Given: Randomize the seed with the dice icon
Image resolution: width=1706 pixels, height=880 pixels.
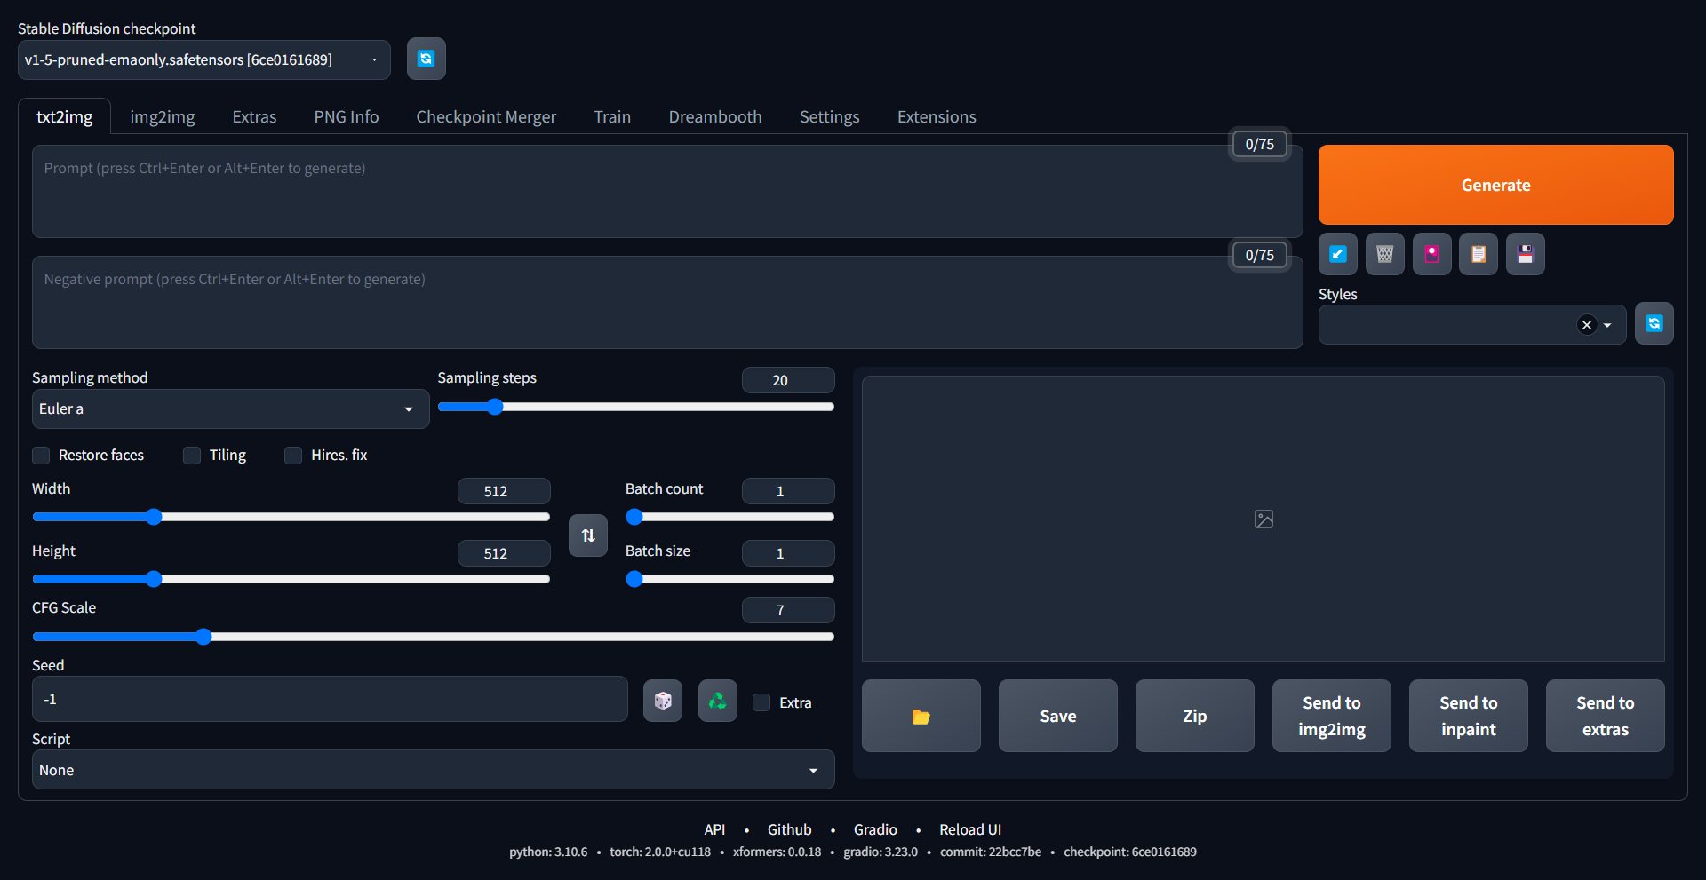Looking at the screenshot, I should coord(662,701).
